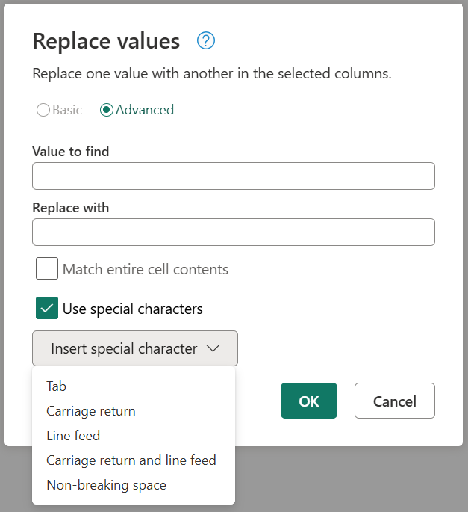Focus the Replace with input box
Screen dimensions: 468x512
coord(233,232)
